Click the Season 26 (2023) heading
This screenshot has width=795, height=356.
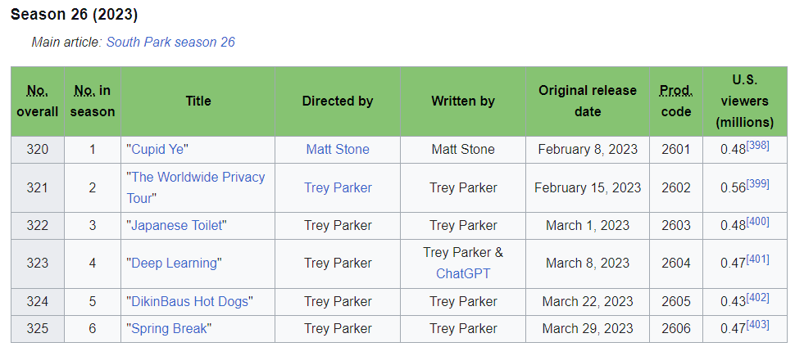pos(75,15)
